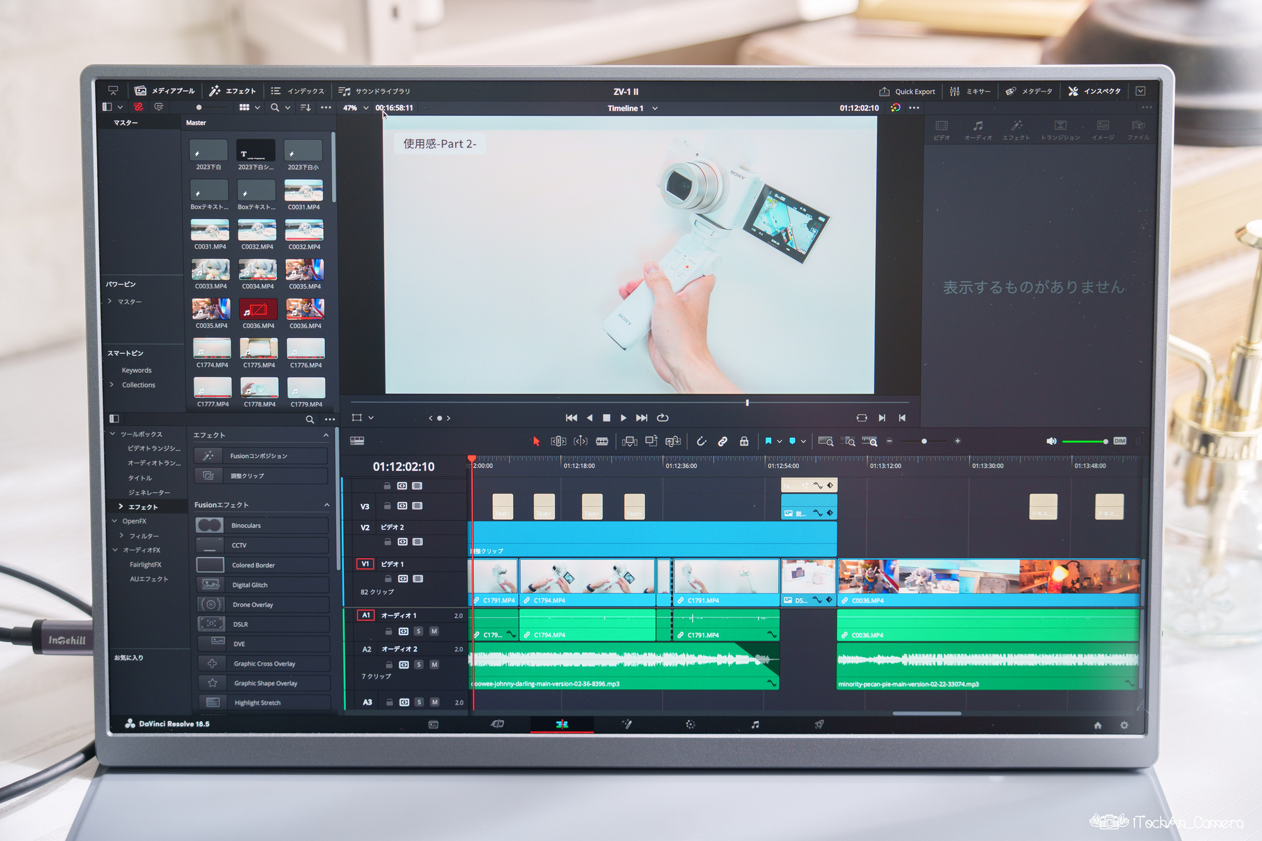
Task: Expand the Collections smart bin
Action: point(112,385)
